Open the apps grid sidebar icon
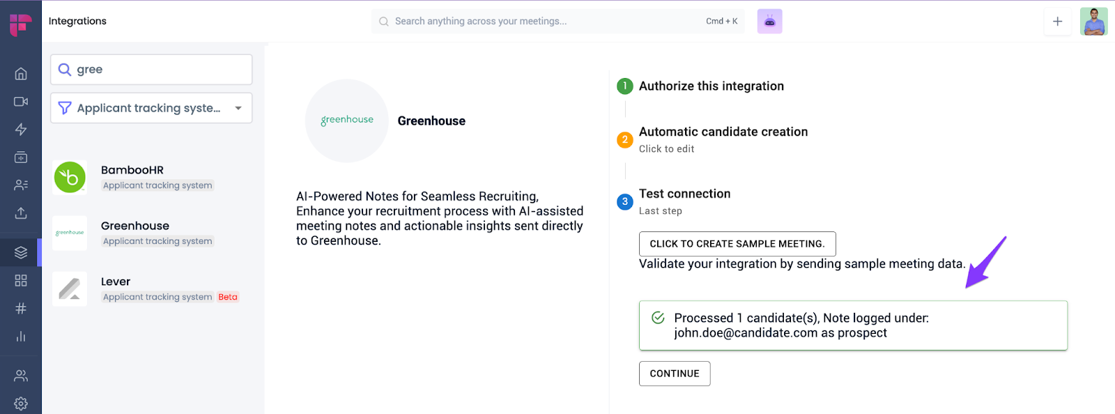 [x=21, y=280]
